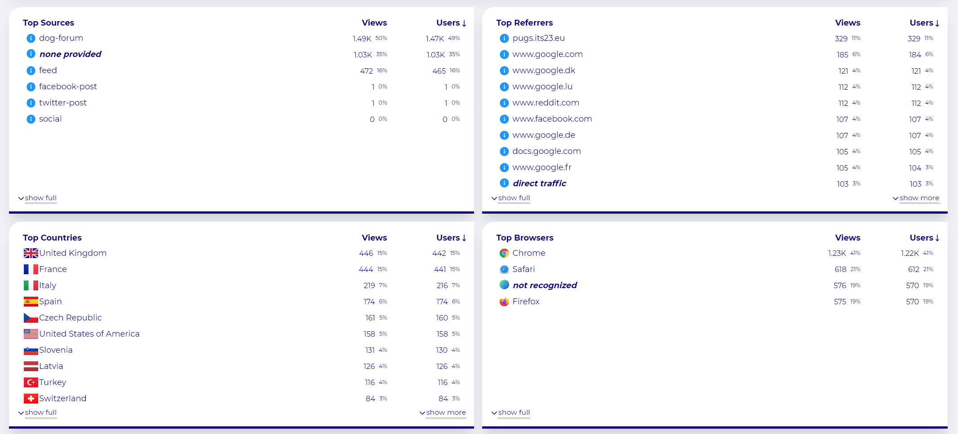The image size is (958, 434).
Task: Open the none provided source entry
Action: click(71, 54)
